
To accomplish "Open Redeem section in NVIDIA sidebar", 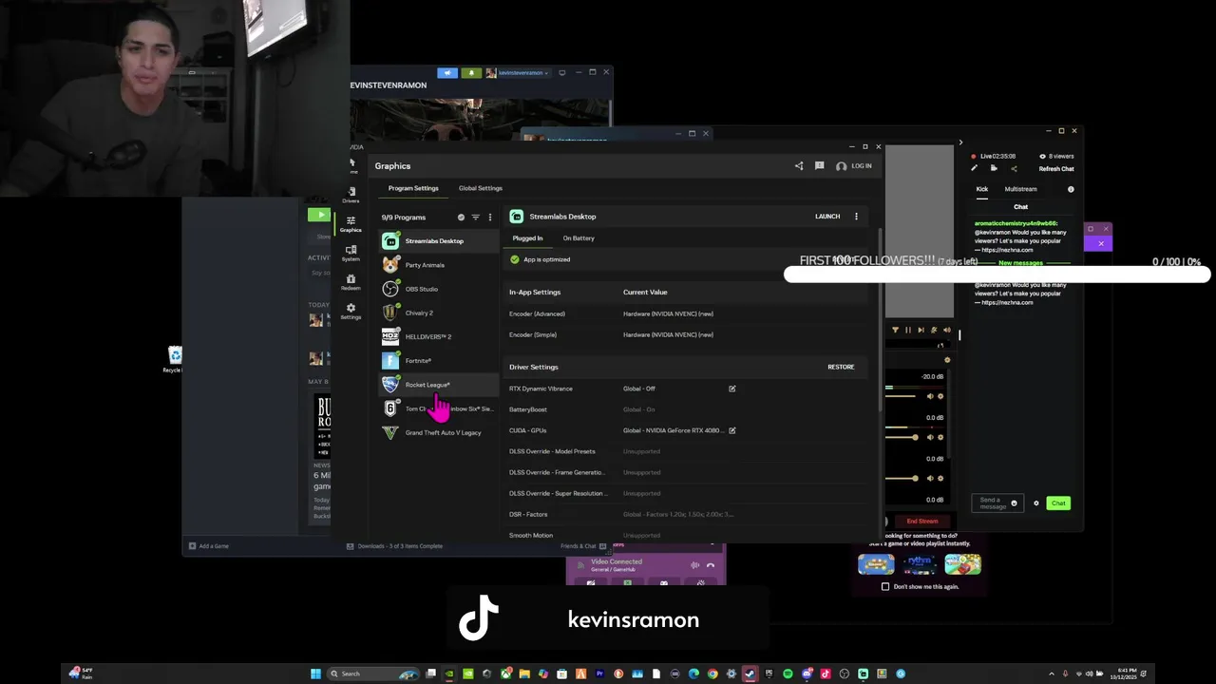I will (x=351, y=281).
